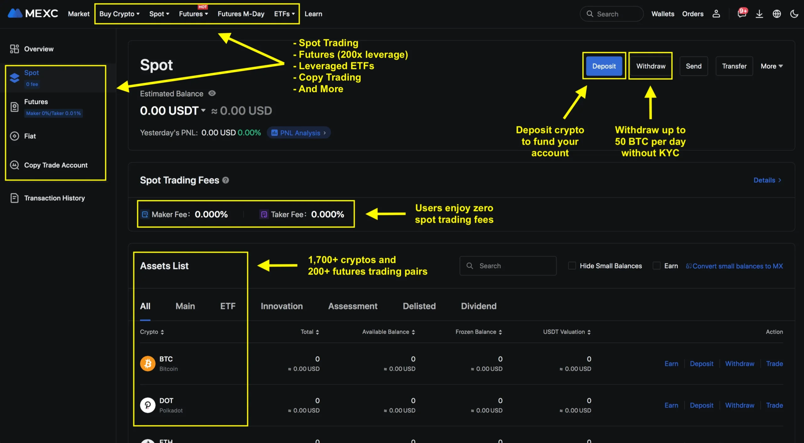The height and width of the screenshot is (443, 804).
Task: Click Deposit in the DOT row
Action: click(x=702, y=405)
